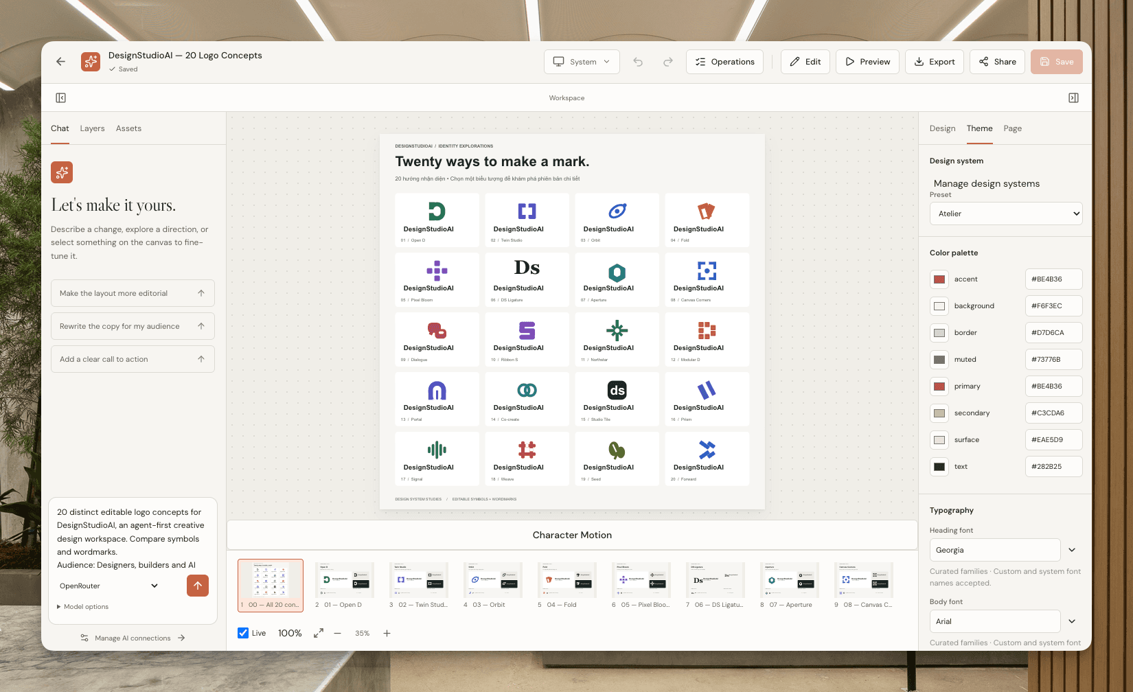Expand the Arial body font chevron
Screen dimensions: 1133x692
[x=1072, y=621]
